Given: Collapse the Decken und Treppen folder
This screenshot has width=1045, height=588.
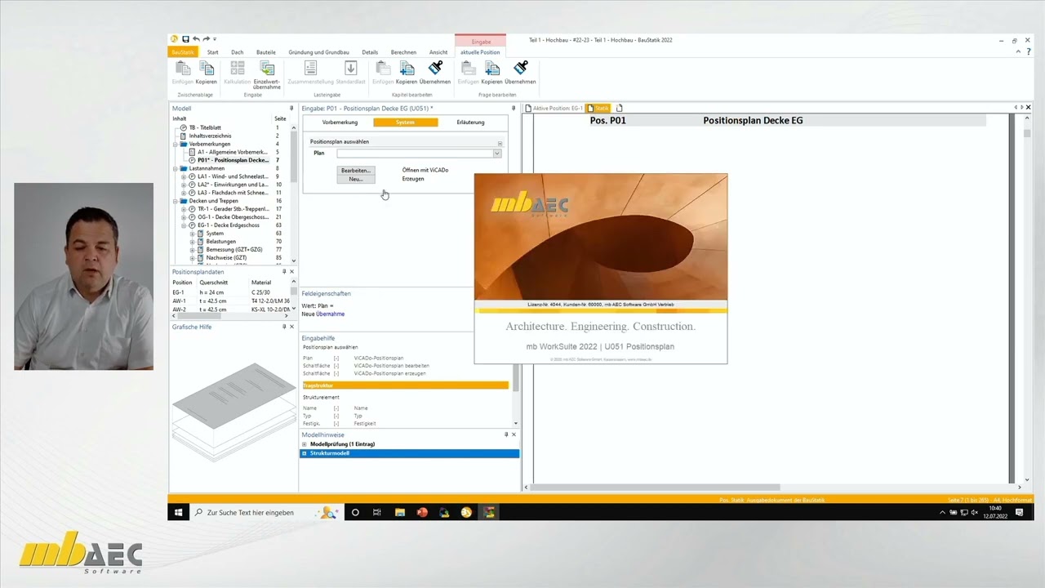Looking at the screenshot, I should (x=176, y=201).
